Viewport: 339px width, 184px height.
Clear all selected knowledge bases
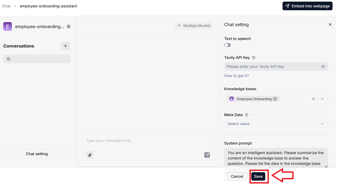click(x=314, y=99)
